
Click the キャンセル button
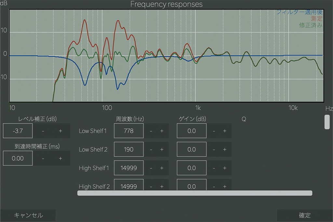[x=28, y=215]
